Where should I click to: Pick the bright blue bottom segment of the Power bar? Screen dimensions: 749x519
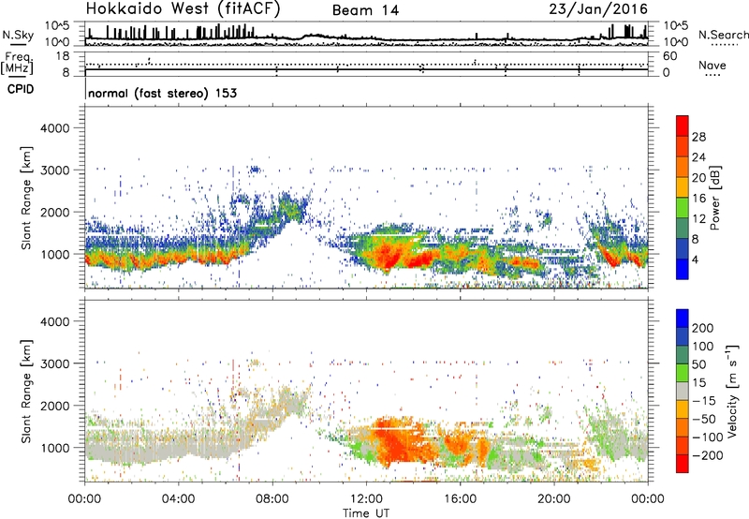point(683,269)
